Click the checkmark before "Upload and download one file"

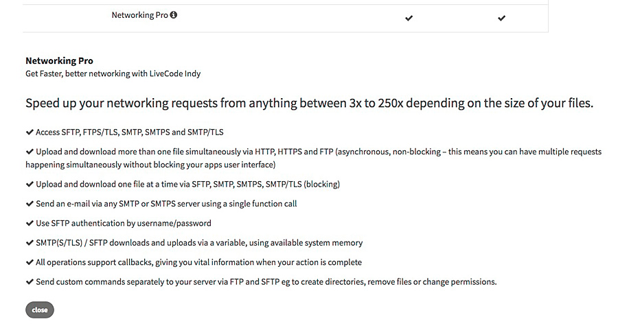point(30,184)
